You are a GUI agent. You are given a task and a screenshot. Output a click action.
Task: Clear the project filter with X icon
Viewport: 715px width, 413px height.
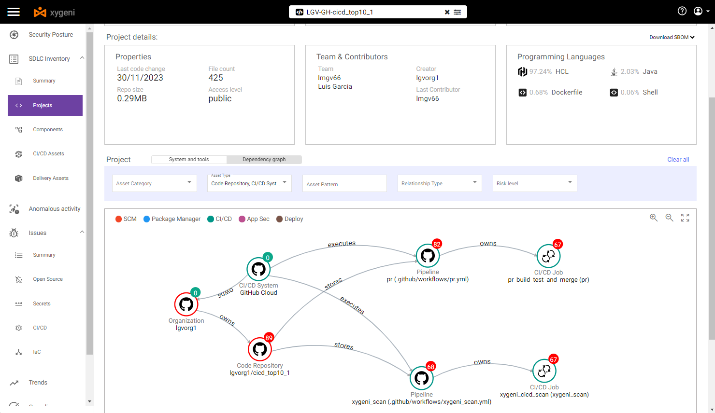(447, 12)
